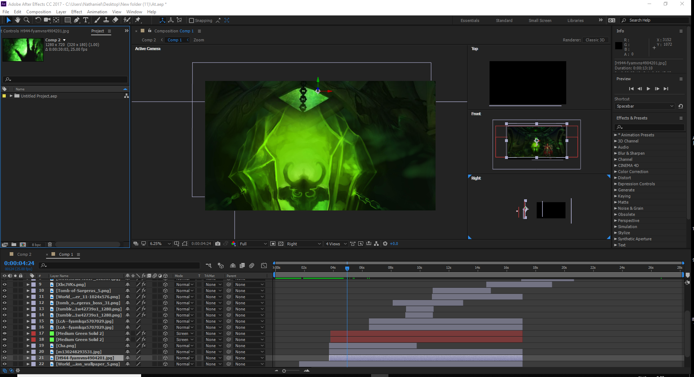Expand the Color Correction effects category
This screenshot has width=694, height=377.
pos(616,172)
